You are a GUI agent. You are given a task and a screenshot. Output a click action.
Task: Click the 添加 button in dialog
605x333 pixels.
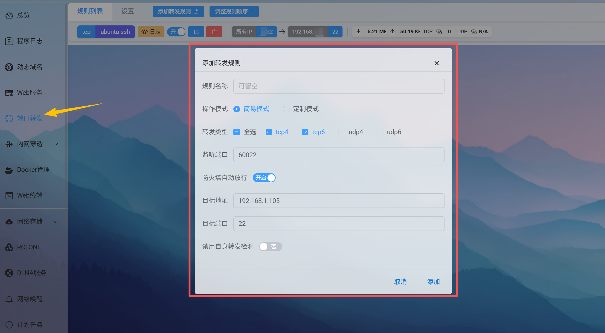433,282
